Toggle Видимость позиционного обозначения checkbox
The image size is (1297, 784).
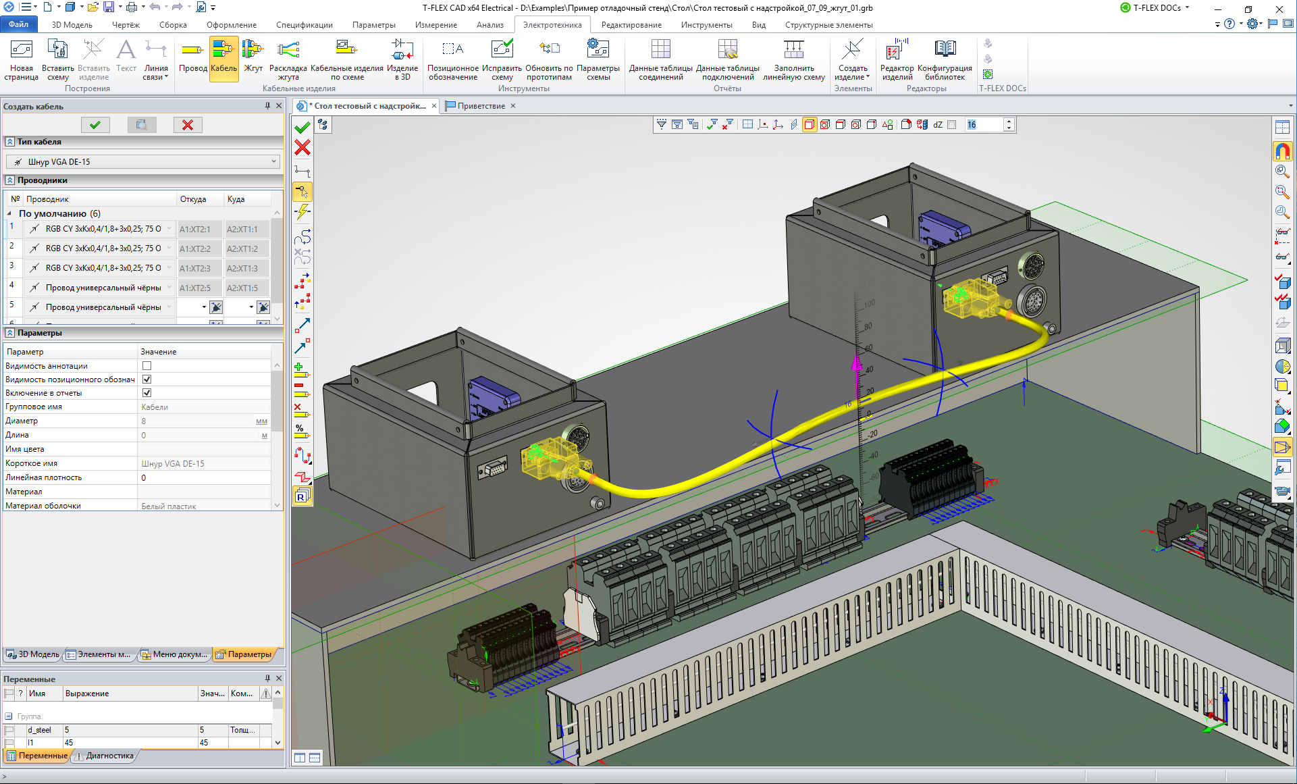147,380
